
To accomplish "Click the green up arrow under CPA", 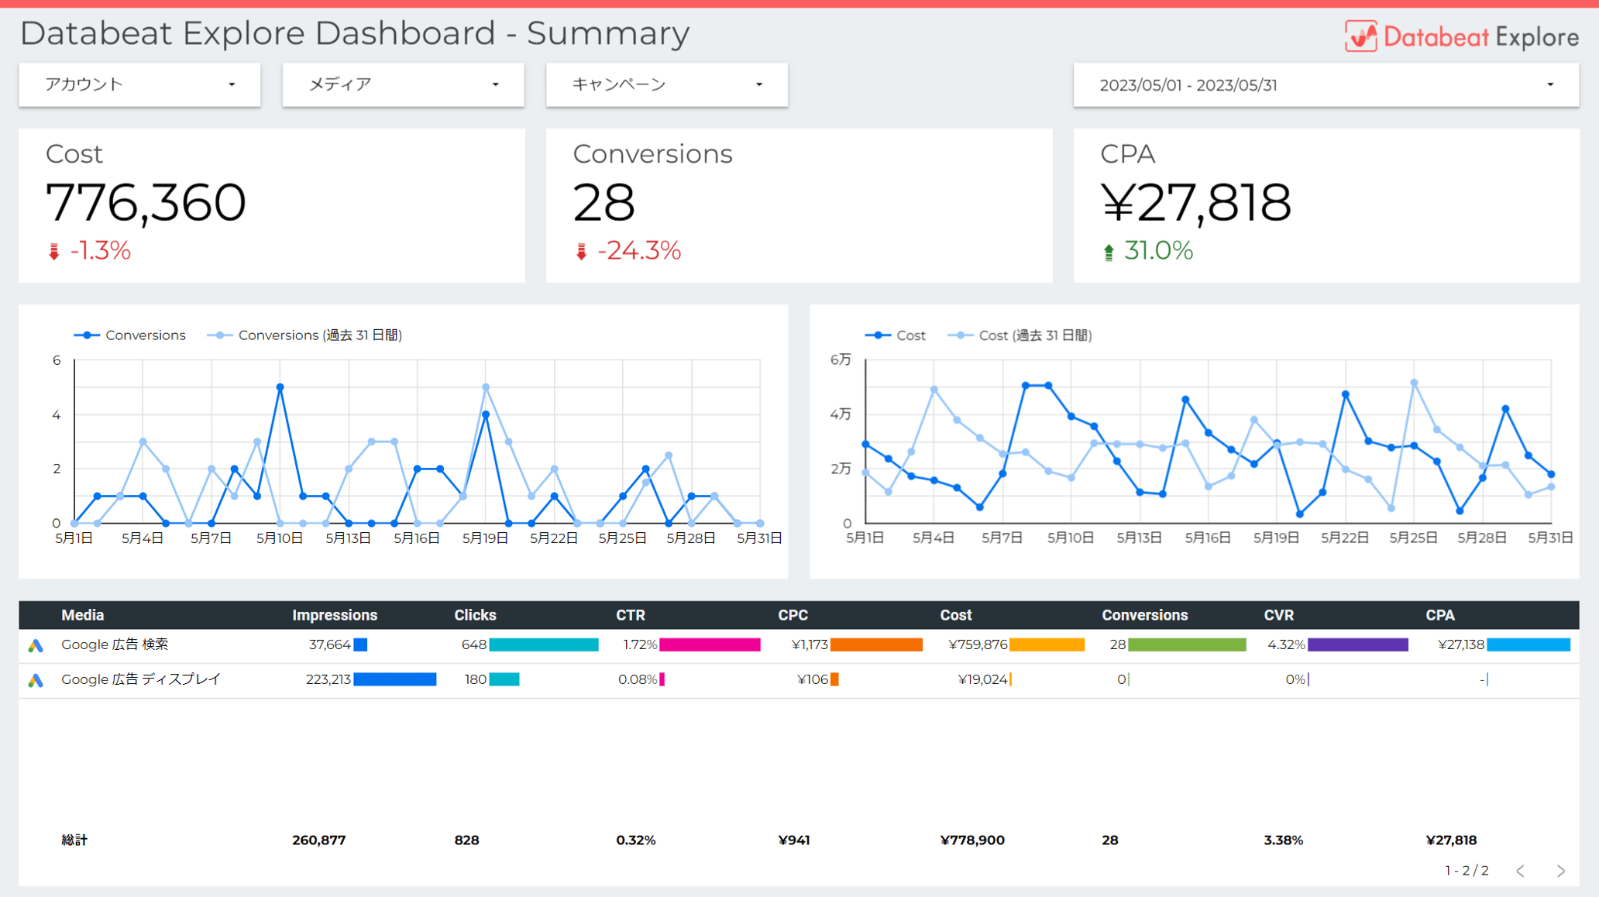I will coord(1109,252).
